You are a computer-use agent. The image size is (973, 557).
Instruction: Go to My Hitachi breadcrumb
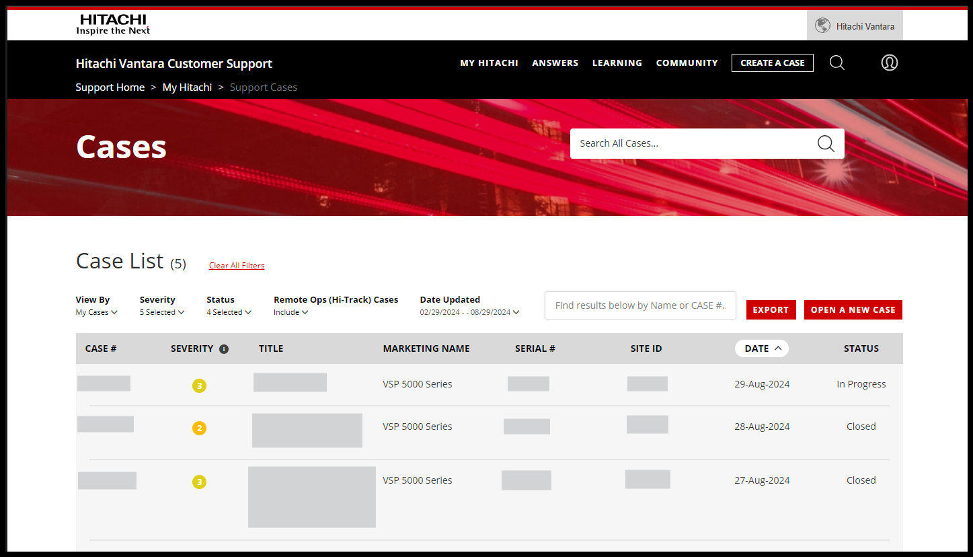point(187,87)
